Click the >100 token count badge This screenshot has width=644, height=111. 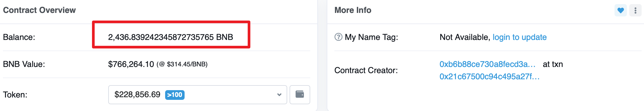tap(175, 95)
